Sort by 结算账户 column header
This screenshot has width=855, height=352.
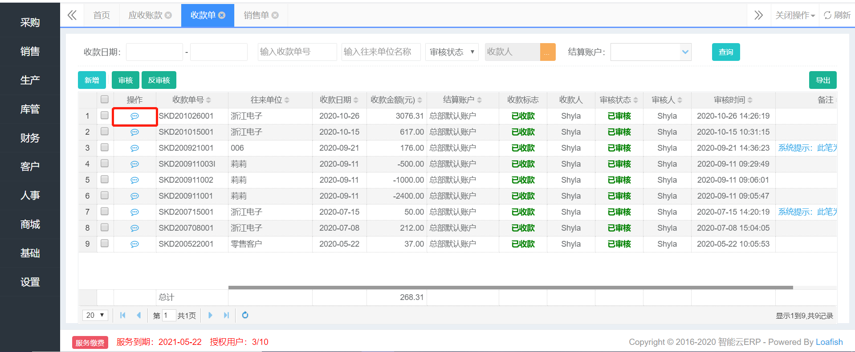tap(462, 100)
